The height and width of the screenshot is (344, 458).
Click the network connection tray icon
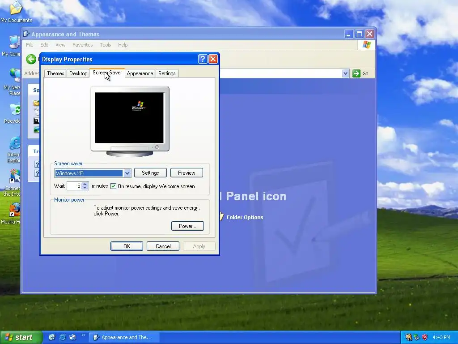[x=416, y=337]
